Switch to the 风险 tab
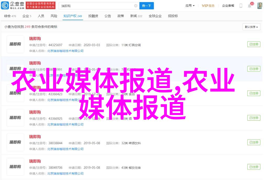 54,16
